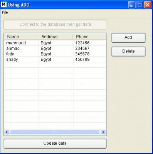The image size is (153, 154).
Task: Sort by the Address column header
Action: (x=55, y=37)
